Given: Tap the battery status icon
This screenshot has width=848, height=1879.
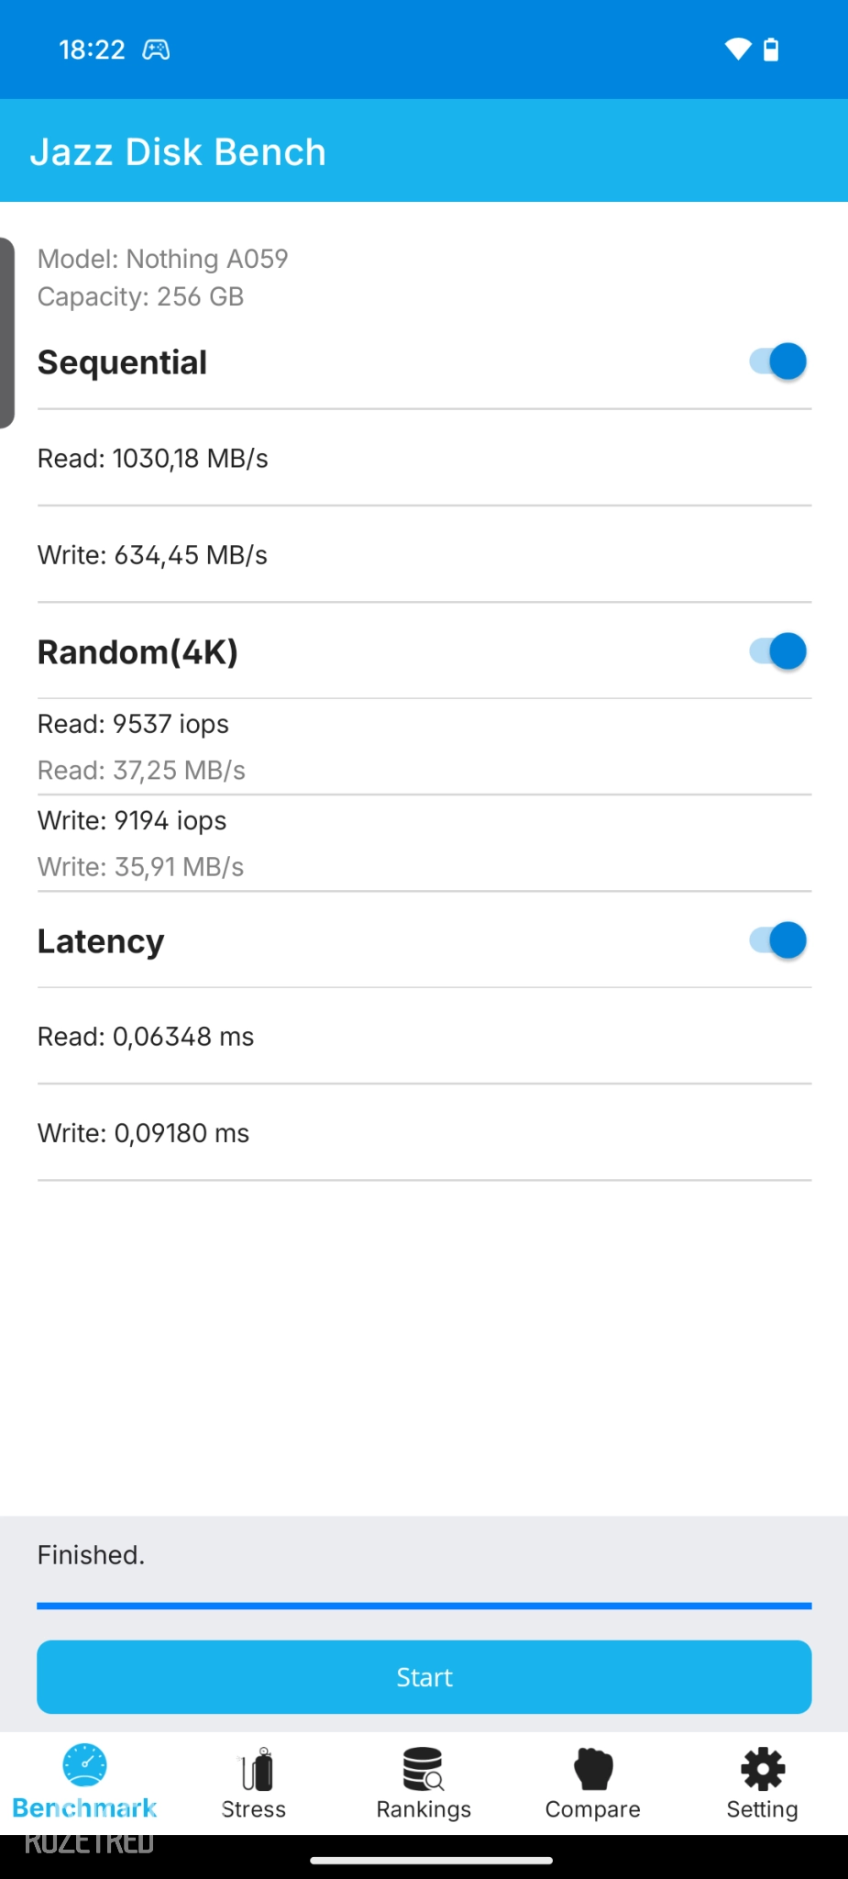Looking at the screenshot, I should coord(771,50).
